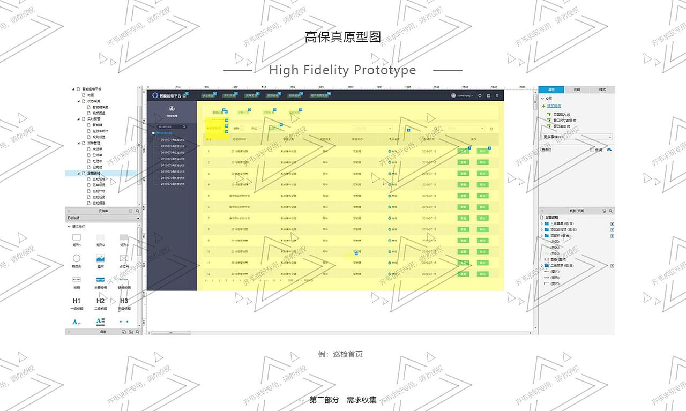686x411 pixels.
Task: Click the help icon in prototype header
Action: [480, 95]
